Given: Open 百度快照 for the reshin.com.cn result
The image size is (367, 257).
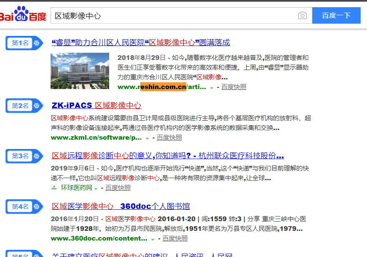Looking at the screenshot, I should [234, 87].
